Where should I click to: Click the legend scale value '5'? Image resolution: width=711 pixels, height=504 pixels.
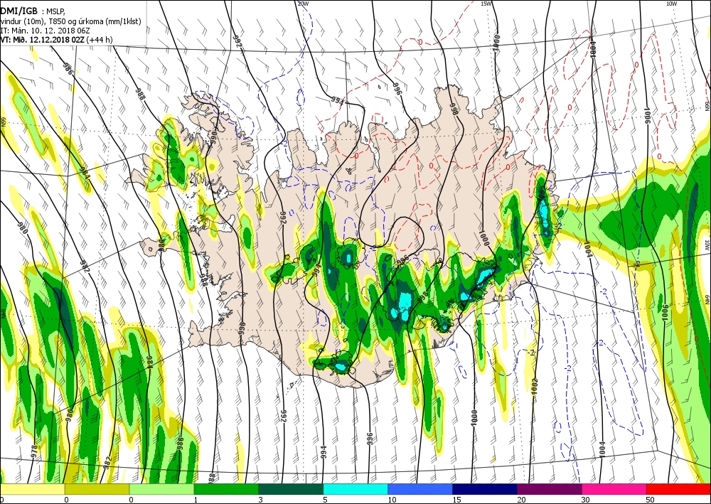[325, 500]
